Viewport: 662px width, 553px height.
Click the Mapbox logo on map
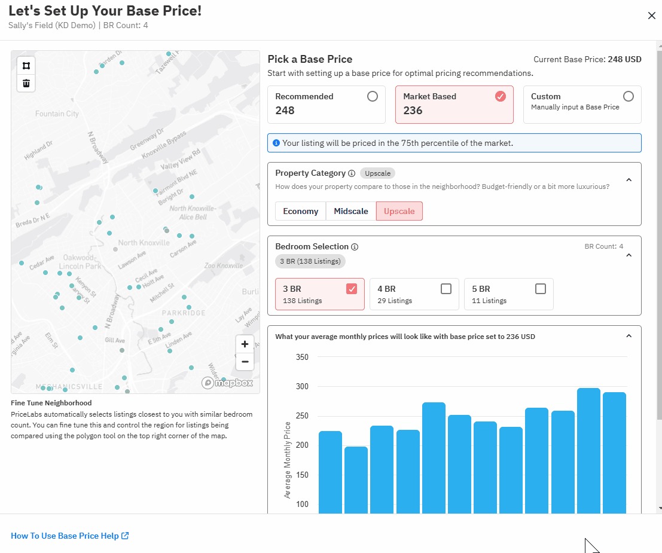(x=227, y=383)
